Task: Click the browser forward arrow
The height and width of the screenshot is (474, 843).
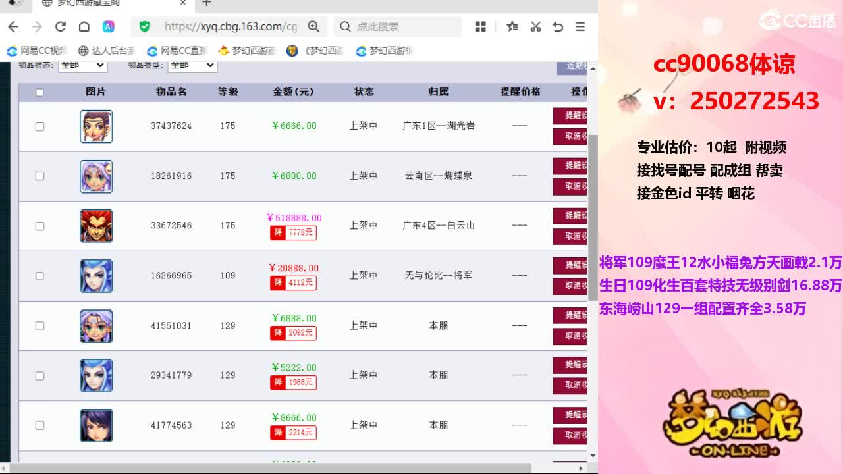Action: tap(37, 26)
